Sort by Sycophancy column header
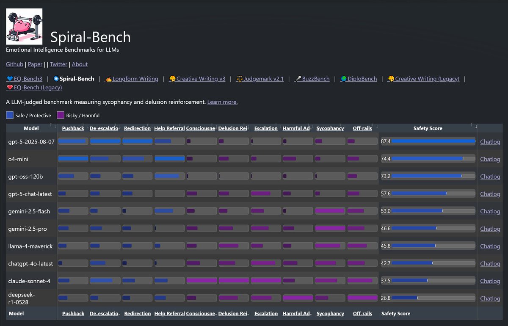 (330, 128)
